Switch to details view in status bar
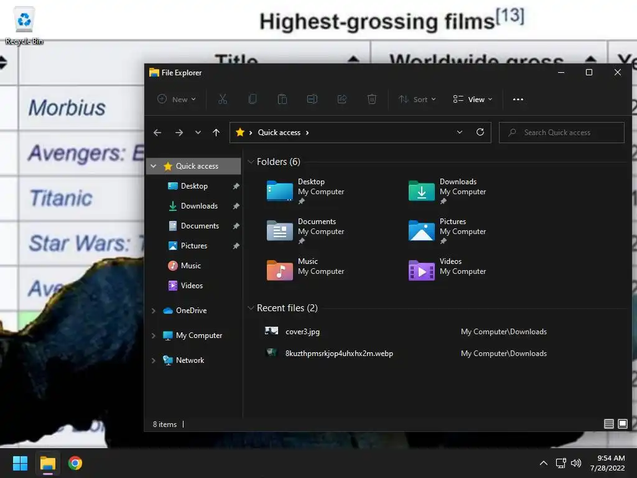The image size is (637, 478). (608, 424)
